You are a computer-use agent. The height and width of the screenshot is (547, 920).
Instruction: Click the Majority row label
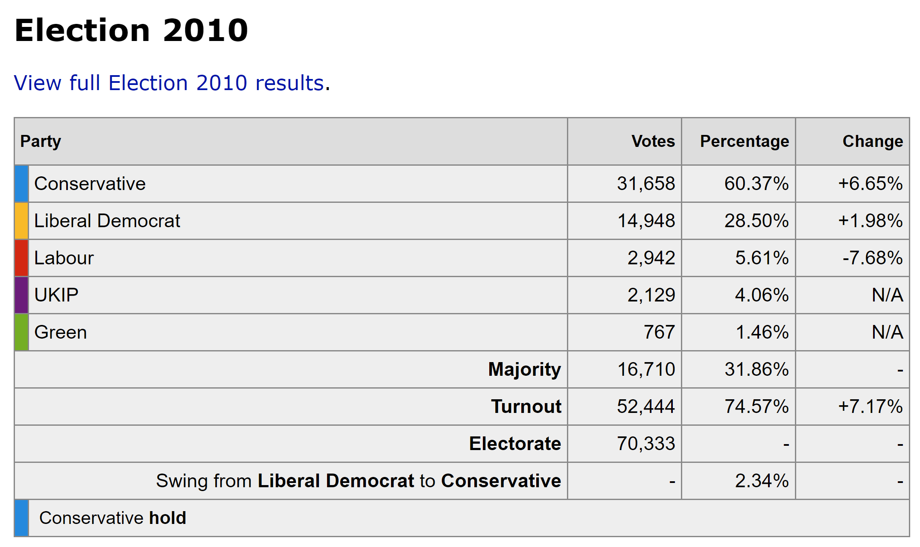pyautogui.click(x=524, y=369)
